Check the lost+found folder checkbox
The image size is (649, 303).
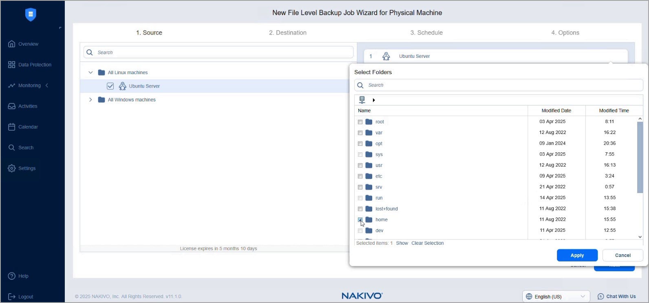point(360,209)
